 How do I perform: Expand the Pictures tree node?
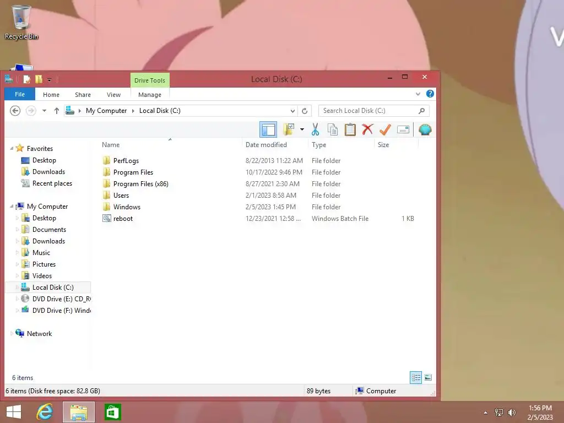[17, 264]
